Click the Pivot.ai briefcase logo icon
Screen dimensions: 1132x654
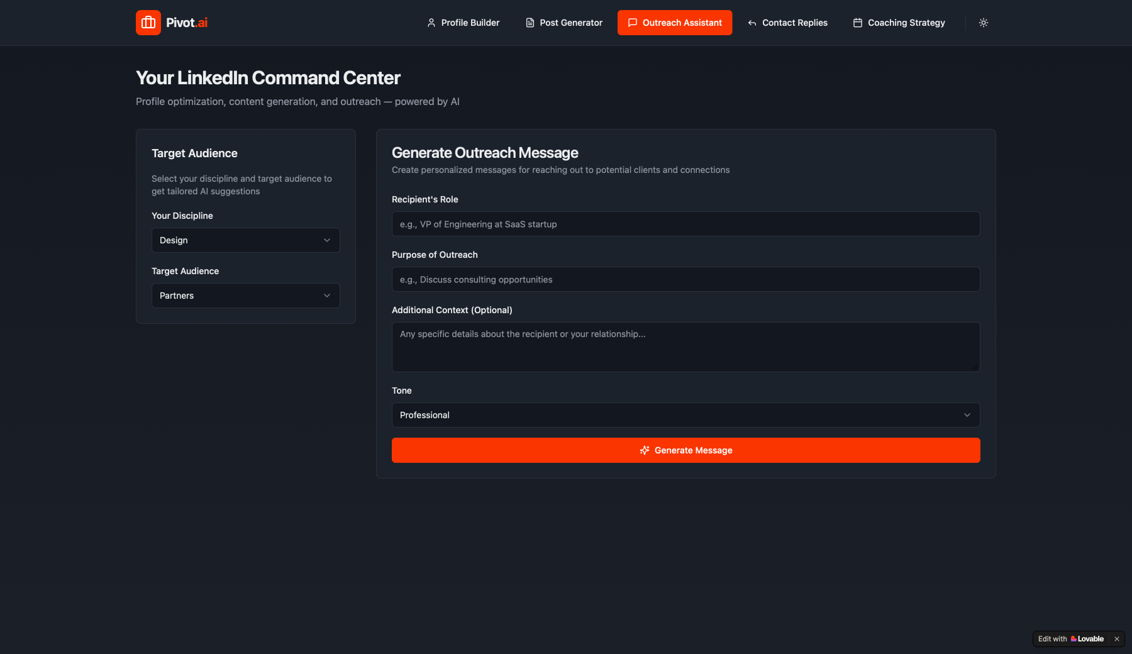[148, 23]
